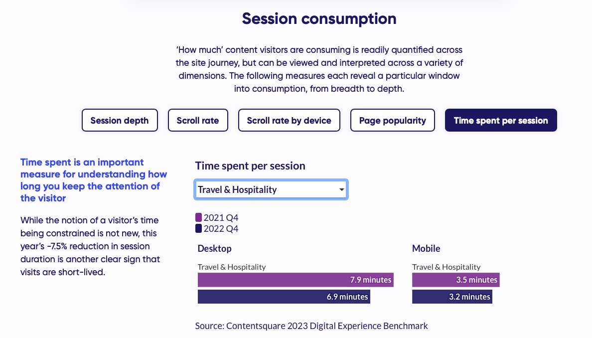
Task: Open the Page popularity tab
Action: [x=392, y=120]
